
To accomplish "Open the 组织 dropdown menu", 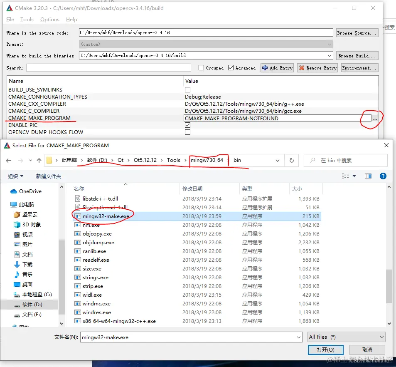I will coord(15,176).
